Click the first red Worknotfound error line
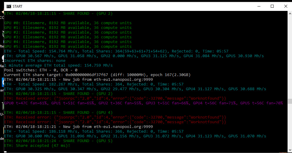 coord(115,98)
